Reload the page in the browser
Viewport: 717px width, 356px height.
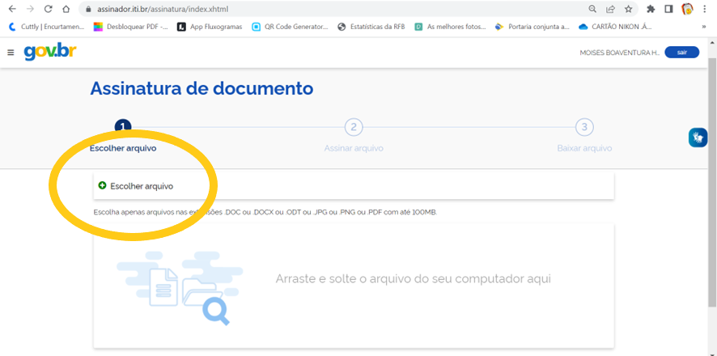tap(48, 9)
